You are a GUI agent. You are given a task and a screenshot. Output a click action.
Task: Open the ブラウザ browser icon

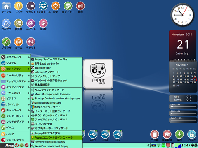tap(6, 42)
